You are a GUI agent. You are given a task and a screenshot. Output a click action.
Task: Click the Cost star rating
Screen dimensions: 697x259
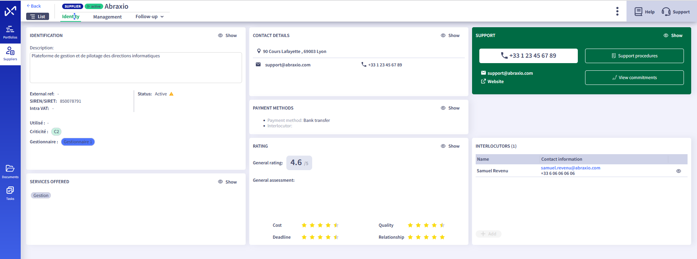320,225
